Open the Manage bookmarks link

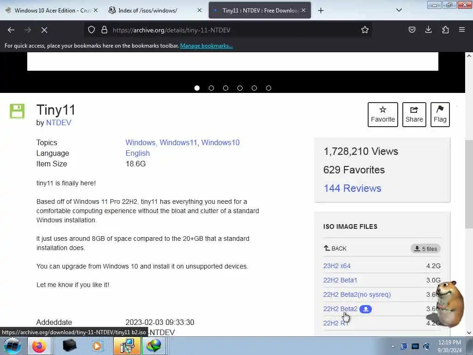[x=206, y=46]
